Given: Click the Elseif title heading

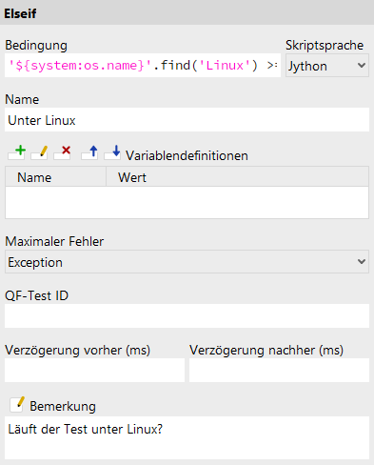Looking at the screenshot, I should [20, 13].
